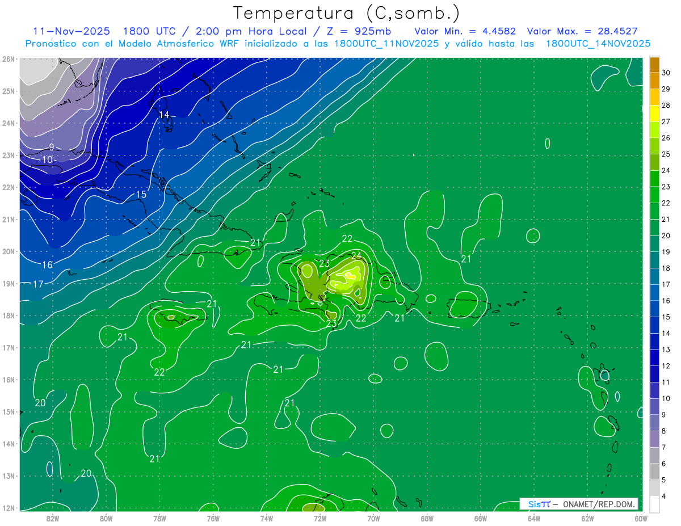Click the longitude axis label "70W"
681x526 pixels.
coord(373,517)
